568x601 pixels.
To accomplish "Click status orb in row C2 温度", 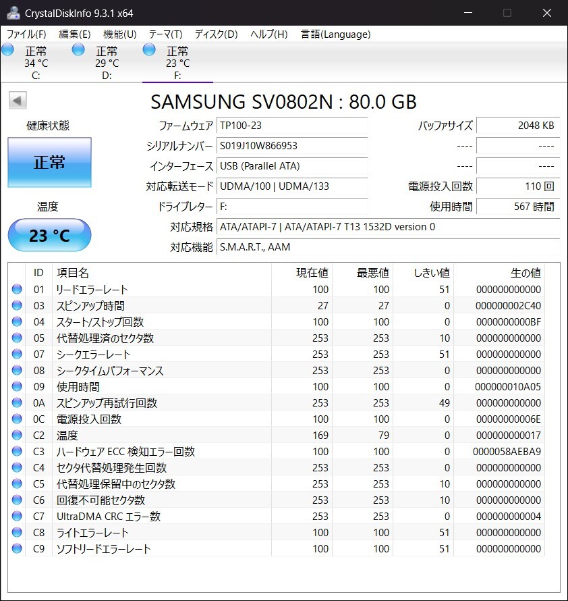I will 17,435.
